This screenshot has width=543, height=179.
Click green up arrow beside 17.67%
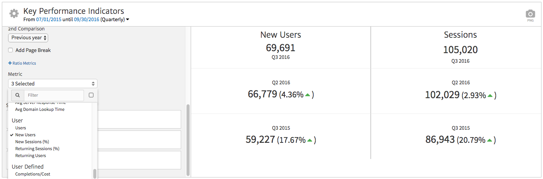[x=309, y=141]
